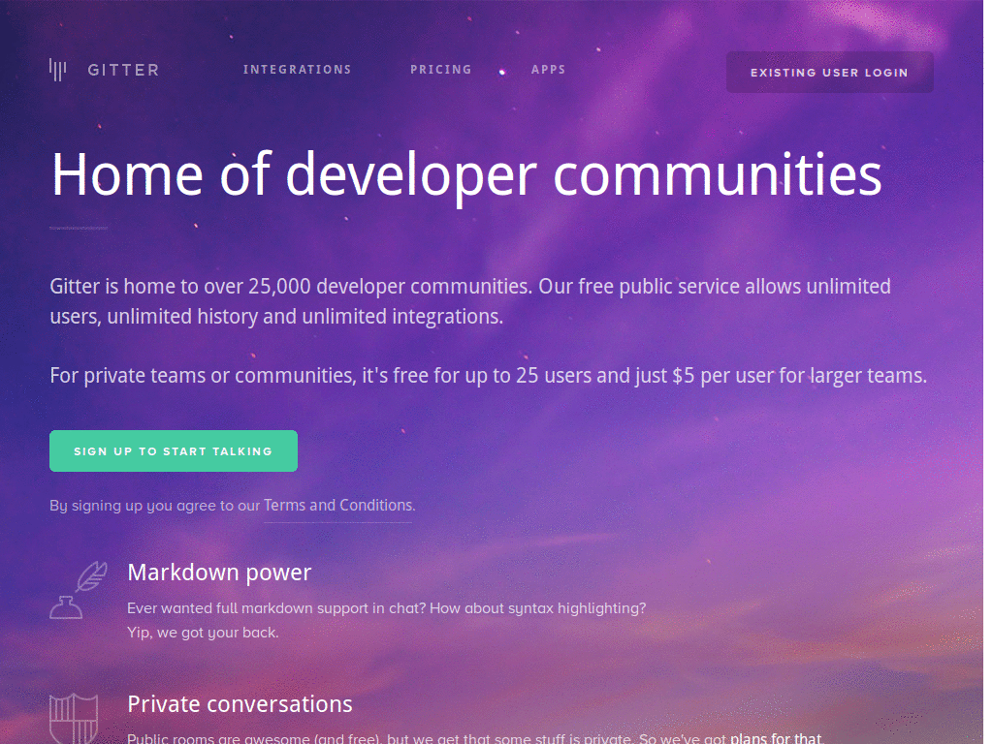Open the Terms and Conditions link
This screenshot has width=993, height=744.
(x=338, y=506)
